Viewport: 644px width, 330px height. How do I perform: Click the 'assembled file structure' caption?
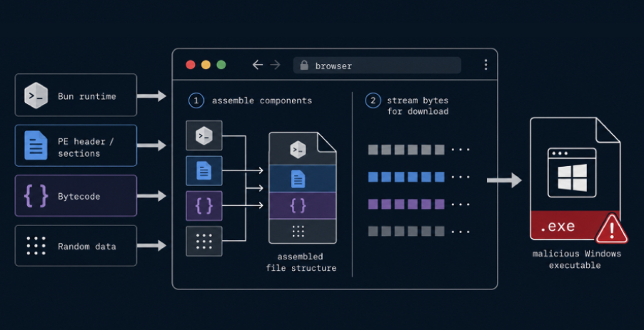pyautogui.click(x=301, y=262)
